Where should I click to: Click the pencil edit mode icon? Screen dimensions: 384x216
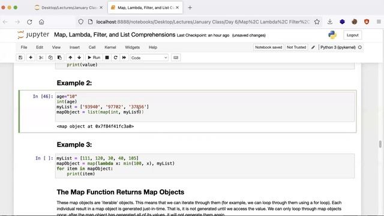[313, 47]
